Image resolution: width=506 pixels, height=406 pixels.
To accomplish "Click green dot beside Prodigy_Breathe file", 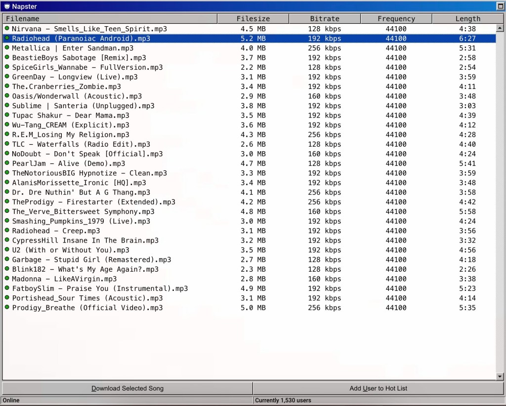I will coord(7,307).
